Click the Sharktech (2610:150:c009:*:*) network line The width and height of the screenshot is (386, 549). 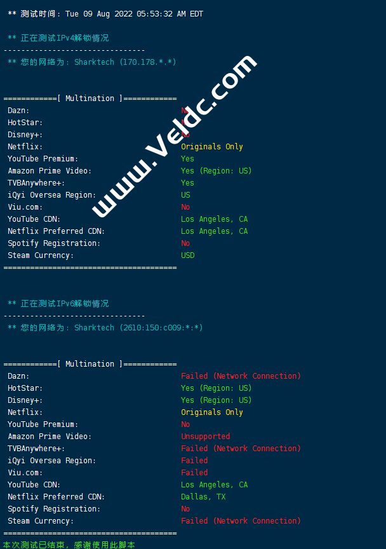(x=105, y=328)
